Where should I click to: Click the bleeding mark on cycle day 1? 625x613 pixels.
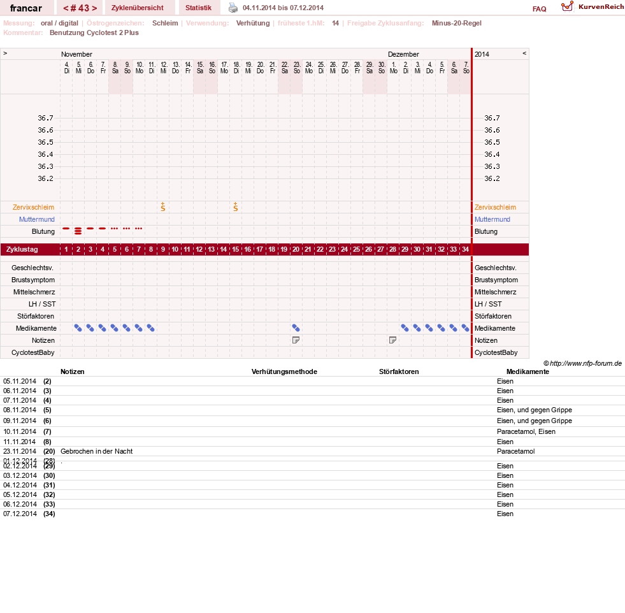[x=66, y=228]
